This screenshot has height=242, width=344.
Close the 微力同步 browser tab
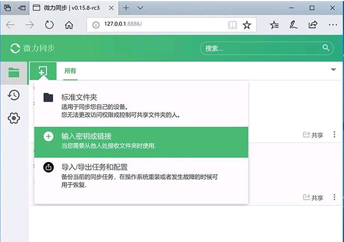click(111, 8)
